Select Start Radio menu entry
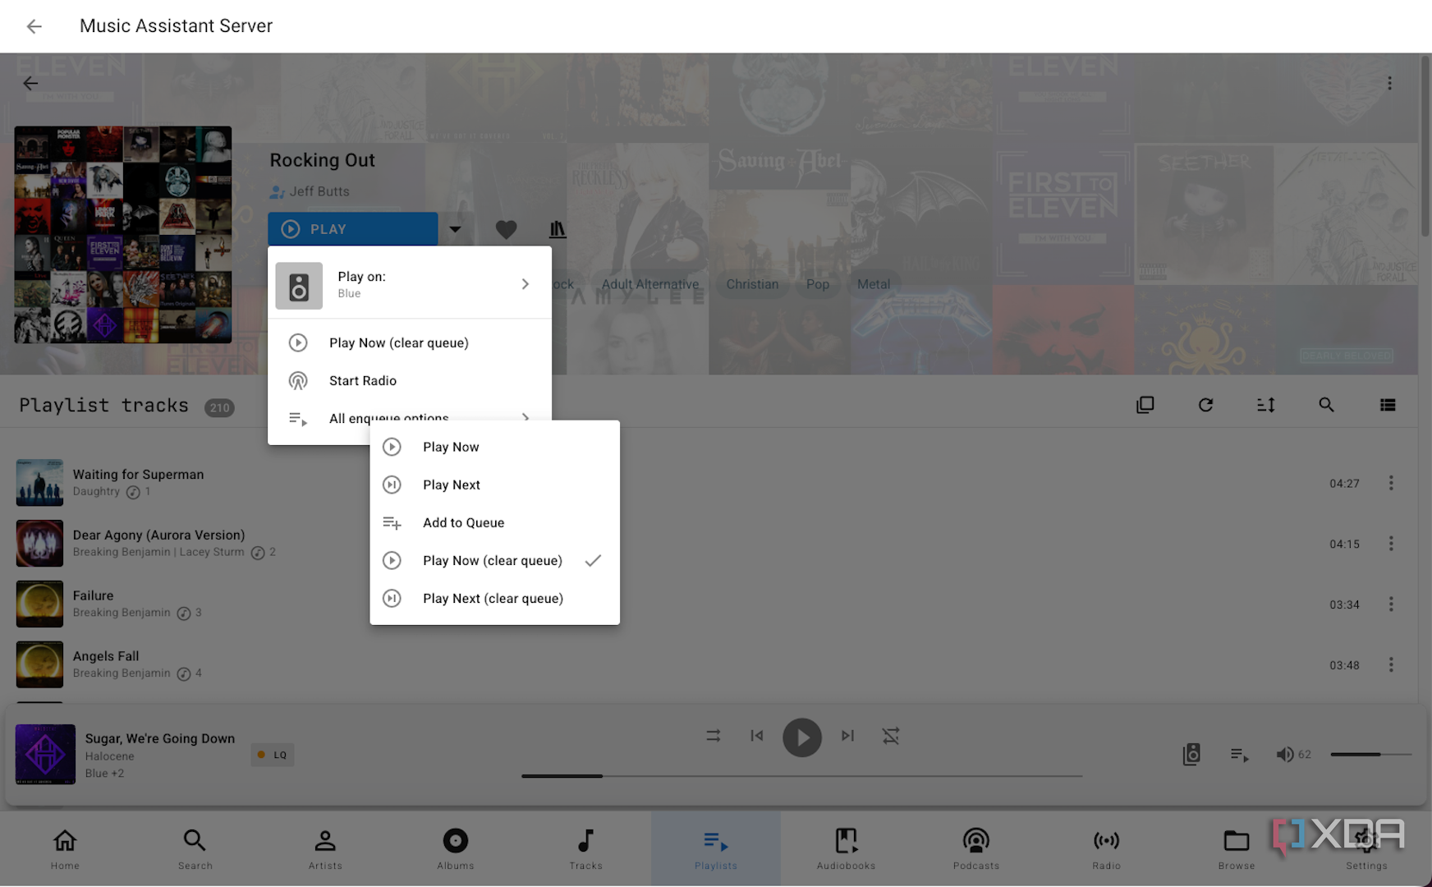1432x887 pixels. (x=409, y=380)
